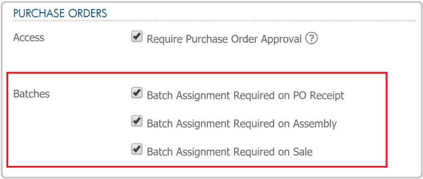The image size is (423, 179).
Task: Click the word Assembly in batch option
Action: click(315, 124)
